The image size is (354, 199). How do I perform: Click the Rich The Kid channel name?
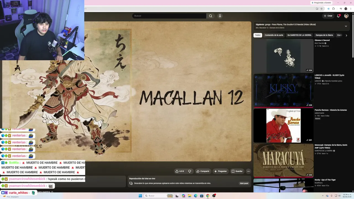(x=319, y=43)
